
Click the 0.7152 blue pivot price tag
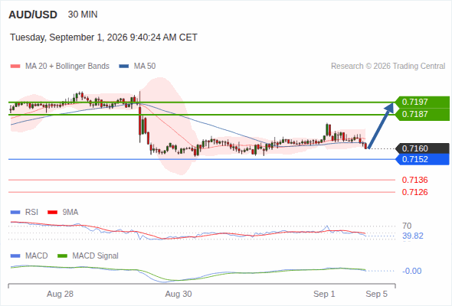click(x=422, y=159)
